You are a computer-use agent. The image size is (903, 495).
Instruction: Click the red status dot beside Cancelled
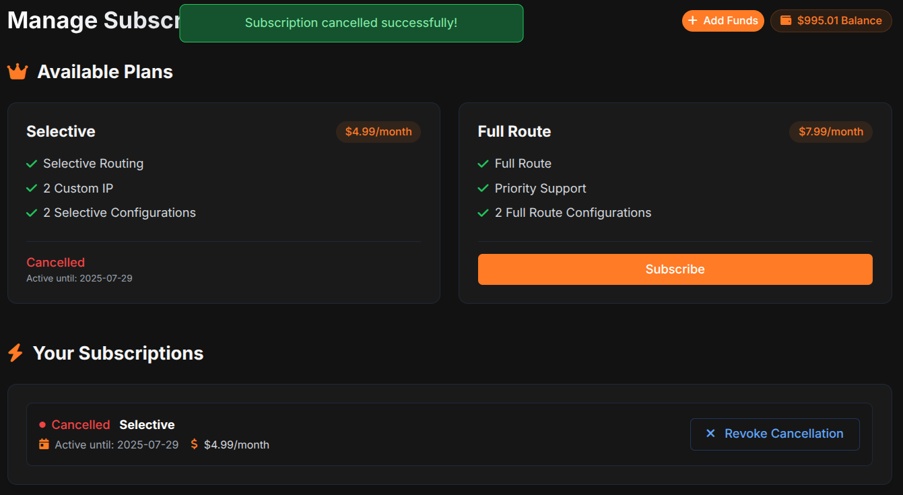click(42, 425)
